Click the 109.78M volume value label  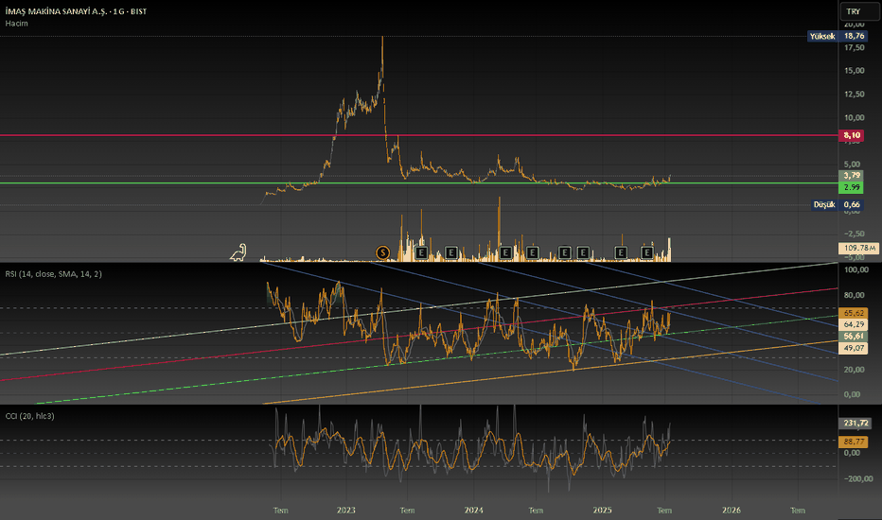click(x=859, y=248)
